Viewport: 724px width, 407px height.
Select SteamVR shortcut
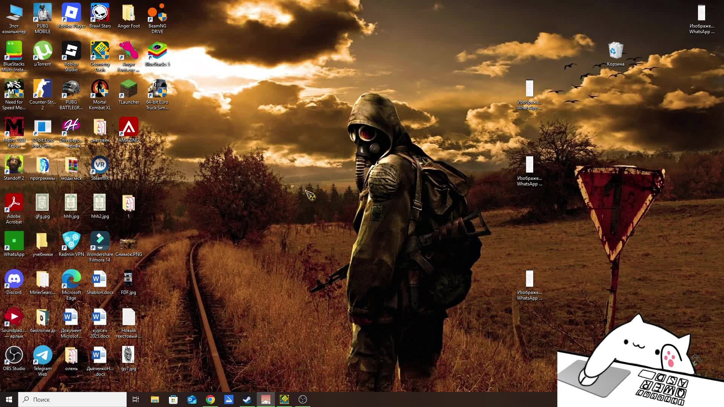[100, 168]
